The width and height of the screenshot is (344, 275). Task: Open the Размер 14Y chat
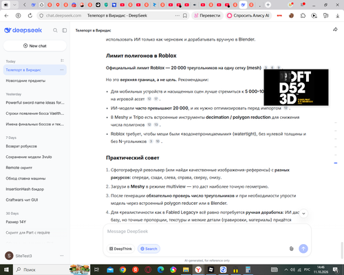(x=35, y=222)
